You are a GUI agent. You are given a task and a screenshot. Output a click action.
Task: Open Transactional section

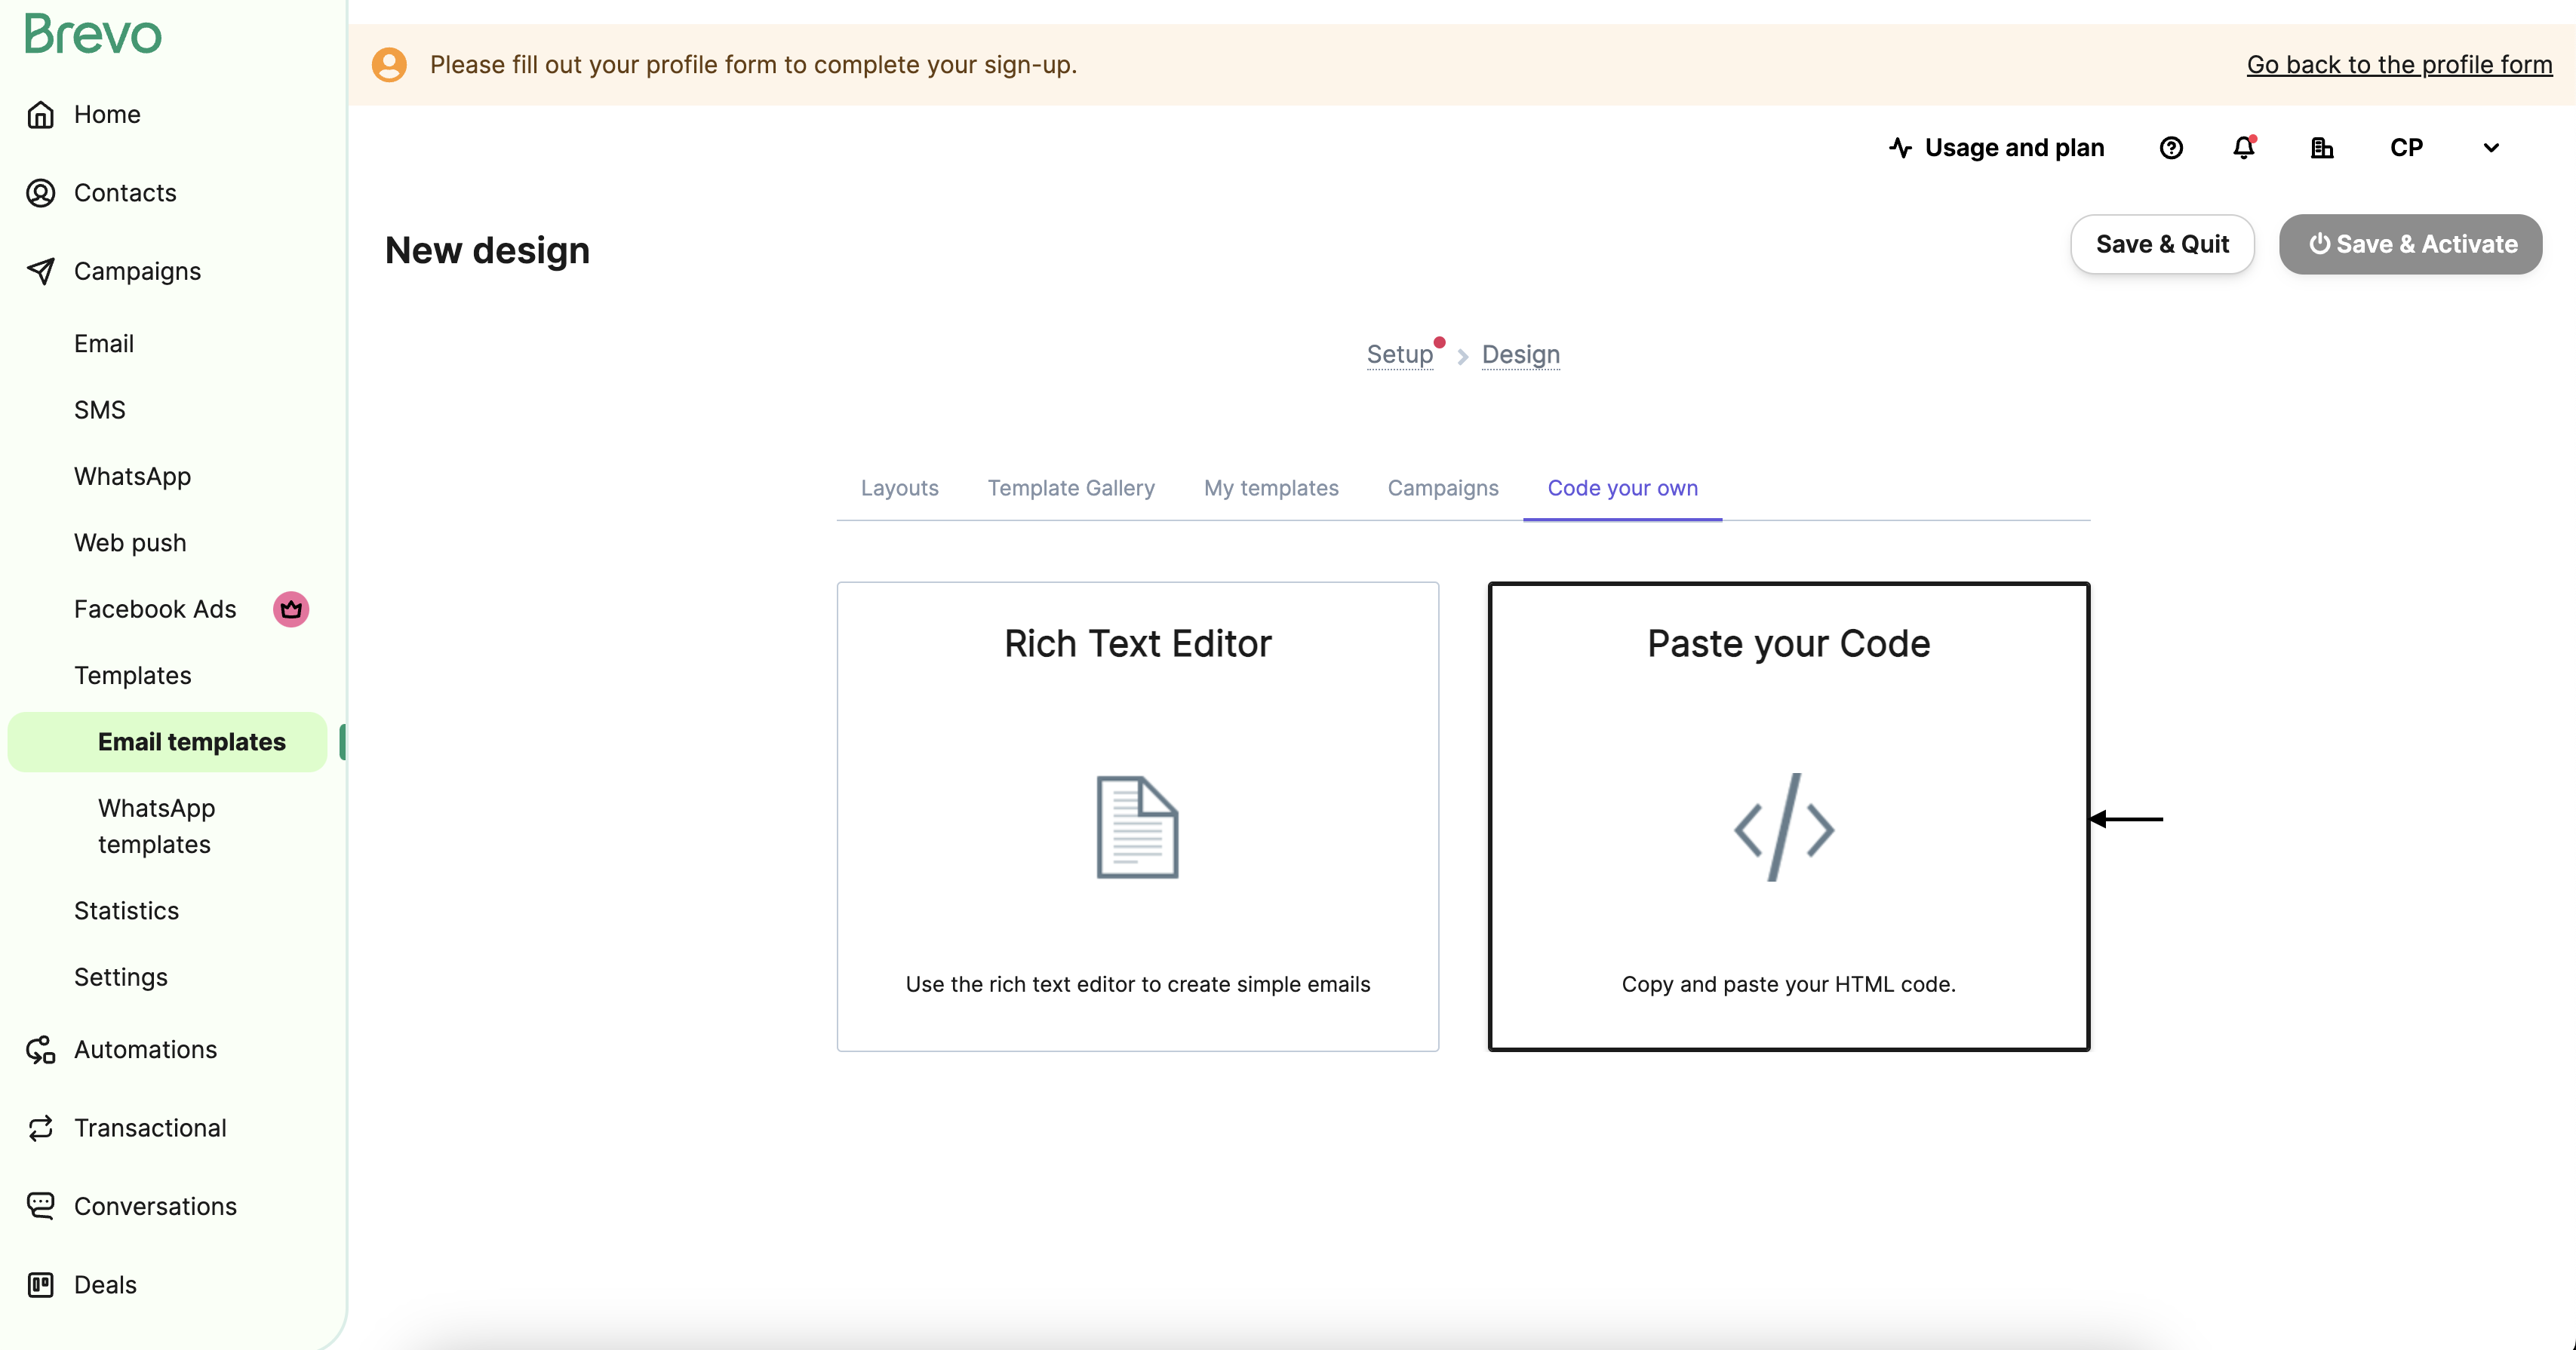[150, 1128]
